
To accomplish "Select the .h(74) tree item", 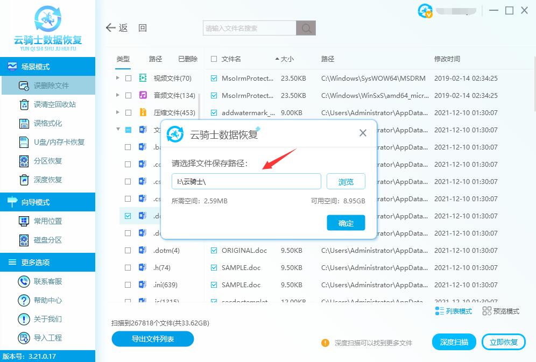I will (162, 267).
